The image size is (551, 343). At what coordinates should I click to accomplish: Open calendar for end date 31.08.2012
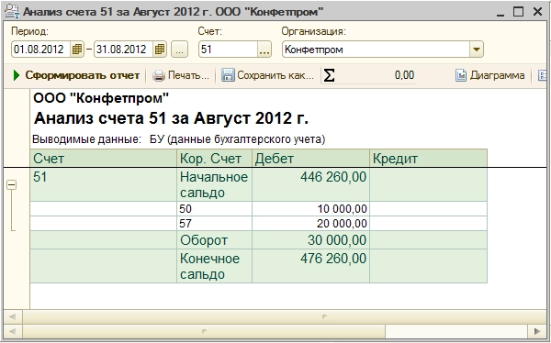[160, 50]
